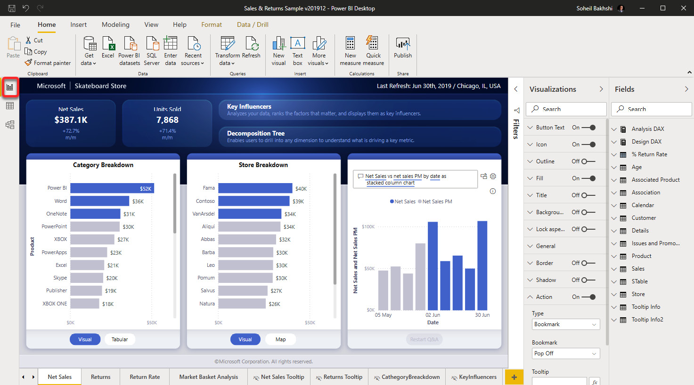694x385 pixels.
Task: Create a Quick measure
Action: tap(373, 51)
